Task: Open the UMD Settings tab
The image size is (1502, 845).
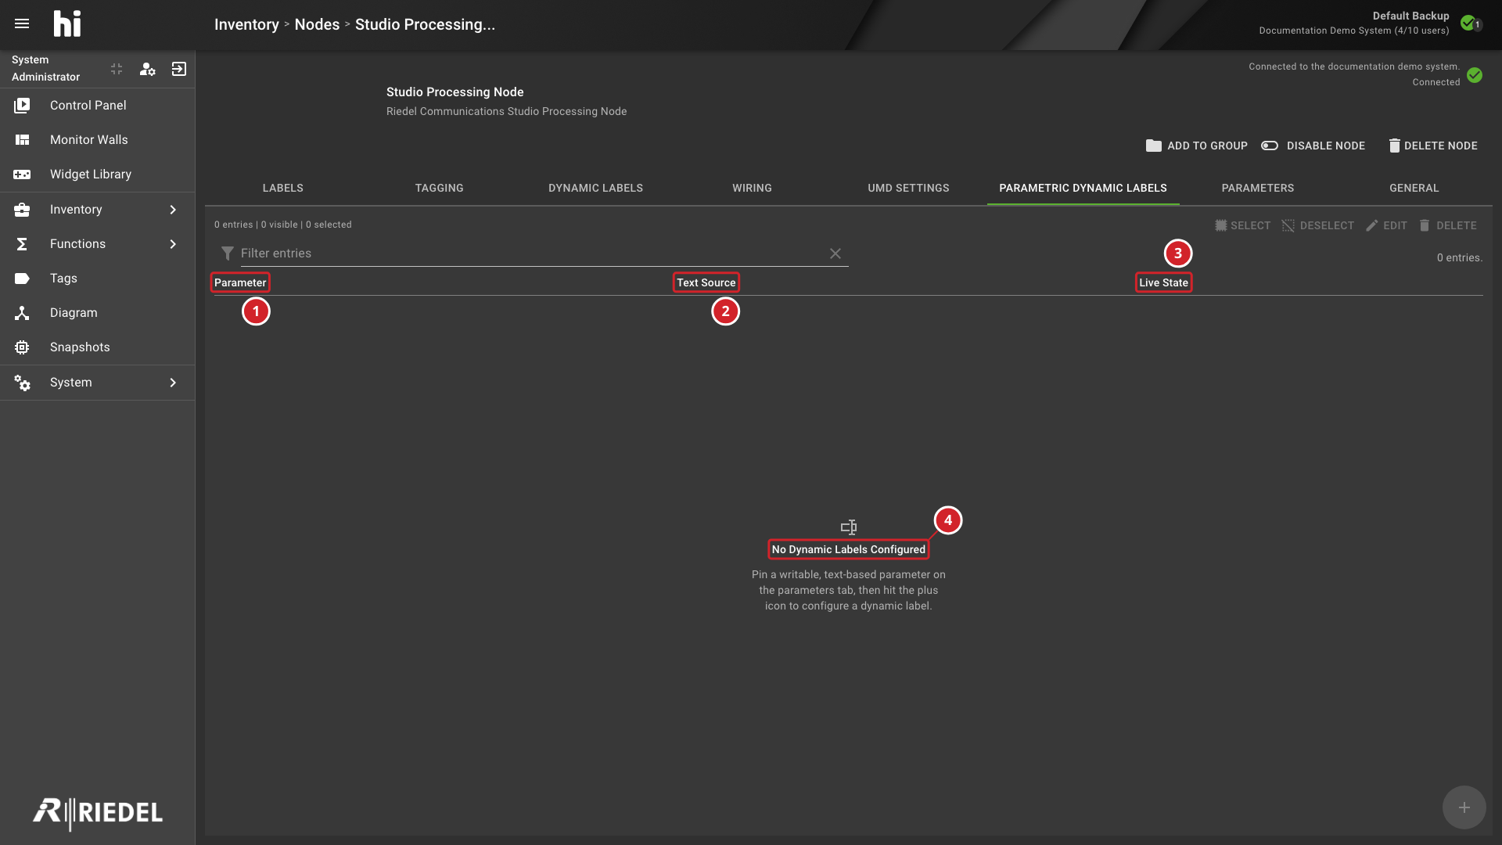Action: click(x=908, y=188)
